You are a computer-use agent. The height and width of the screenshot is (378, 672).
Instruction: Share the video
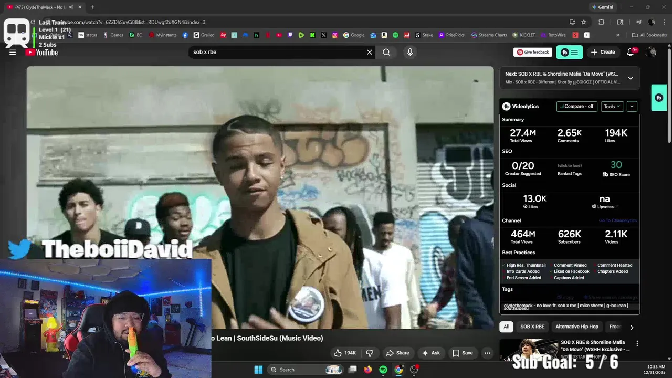[x=397, y=353]
